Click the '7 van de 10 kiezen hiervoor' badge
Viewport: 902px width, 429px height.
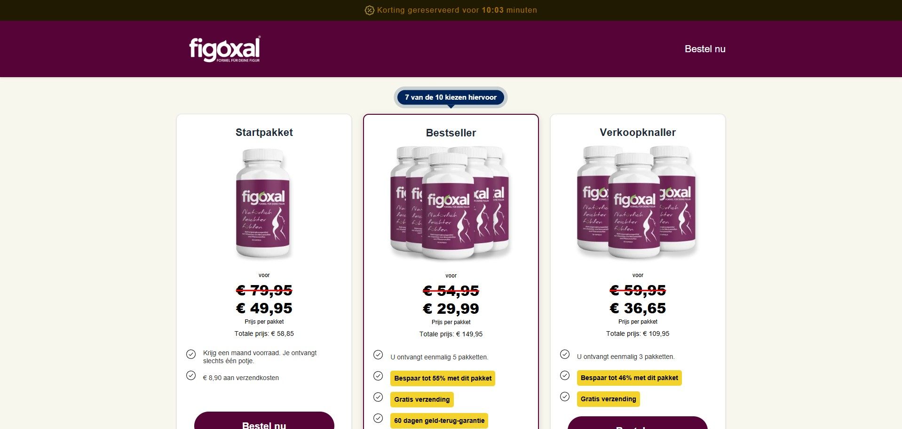tap(451, 97)
